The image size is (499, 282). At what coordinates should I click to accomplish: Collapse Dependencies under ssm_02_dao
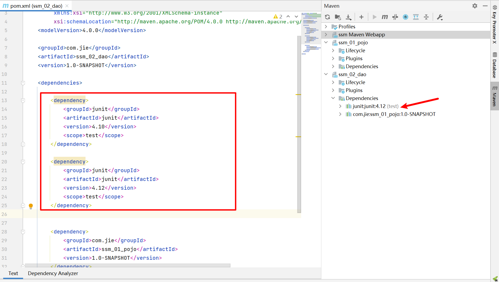[333, 98]
